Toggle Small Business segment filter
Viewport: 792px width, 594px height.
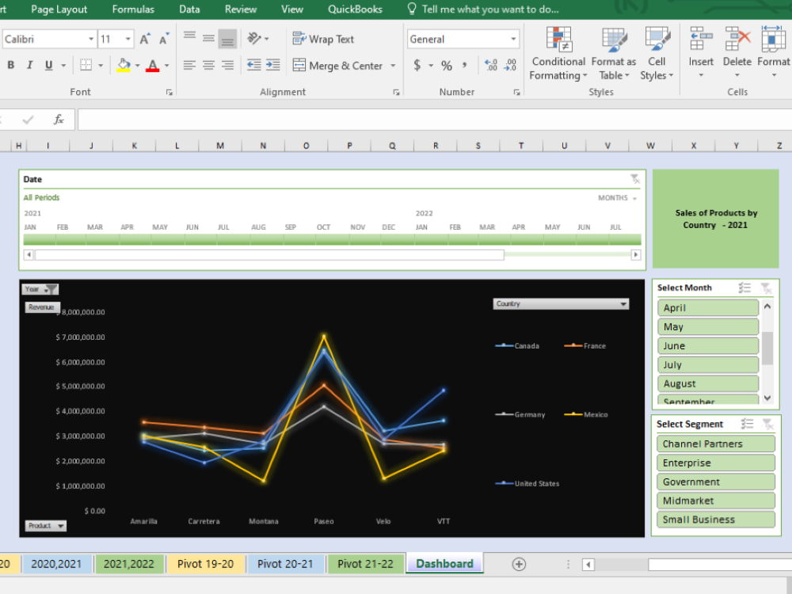point(715,520)
